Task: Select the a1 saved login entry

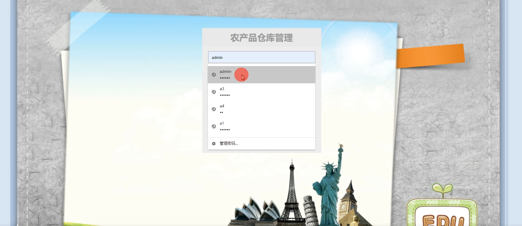Action: [x=261, y=126]
